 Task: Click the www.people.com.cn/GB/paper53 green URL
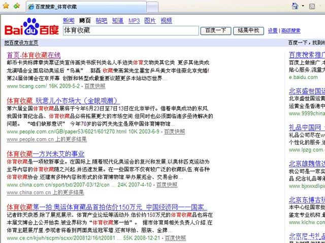67,132
